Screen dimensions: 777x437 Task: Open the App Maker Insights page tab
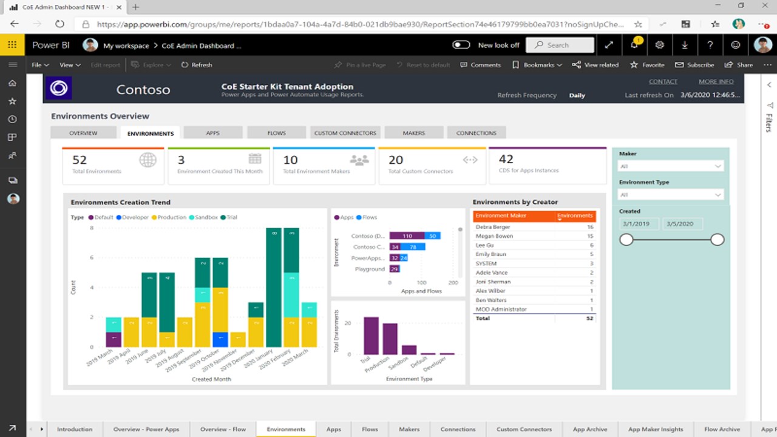tap(656, 429)
